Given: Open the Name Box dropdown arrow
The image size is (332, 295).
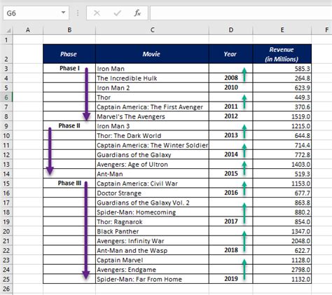Looking at the screenshot, I should (x=63, y=13).
